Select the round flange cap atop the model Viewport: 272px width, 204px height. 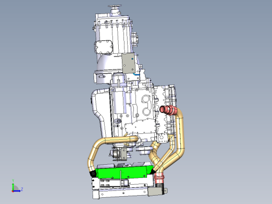(115, 6)
